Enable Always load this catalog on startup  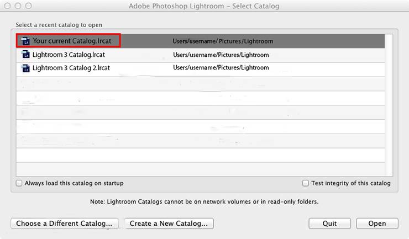point(19,183)
